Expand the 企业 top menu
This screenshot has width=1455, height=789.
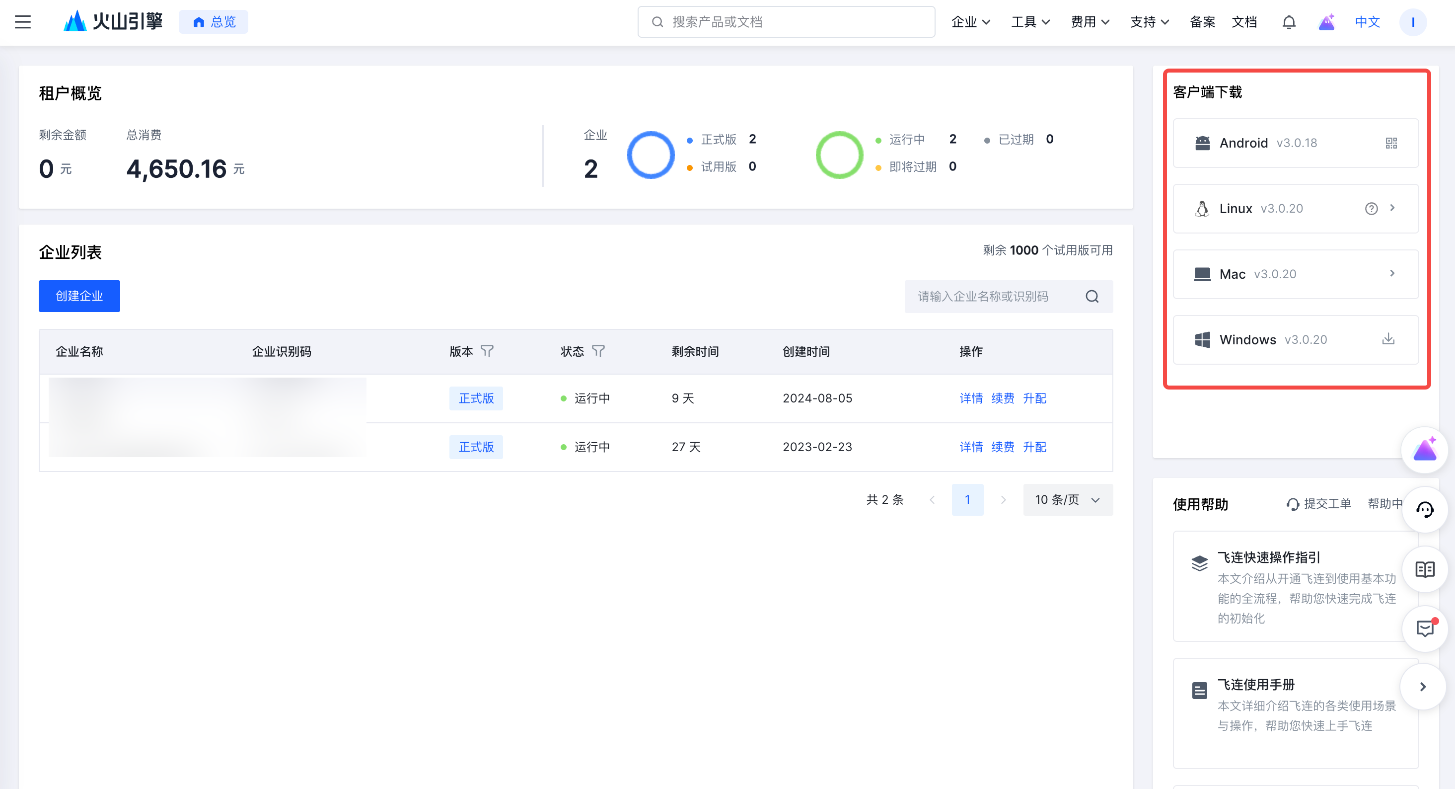970,22
